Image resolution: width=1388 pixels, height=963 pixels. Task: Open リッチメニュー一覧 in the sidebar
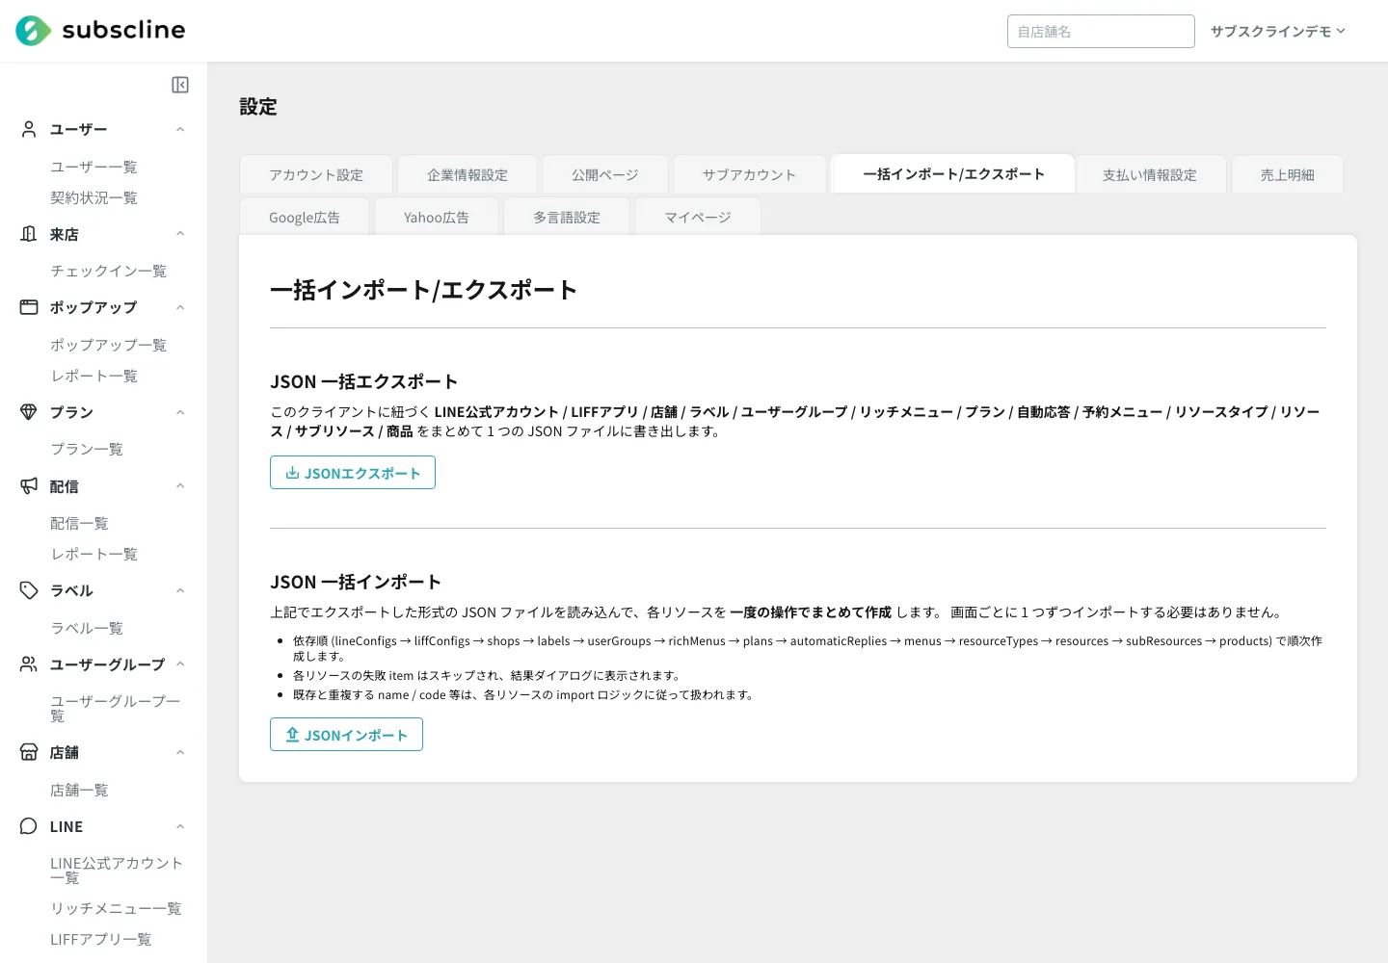[x=116, y=908]
